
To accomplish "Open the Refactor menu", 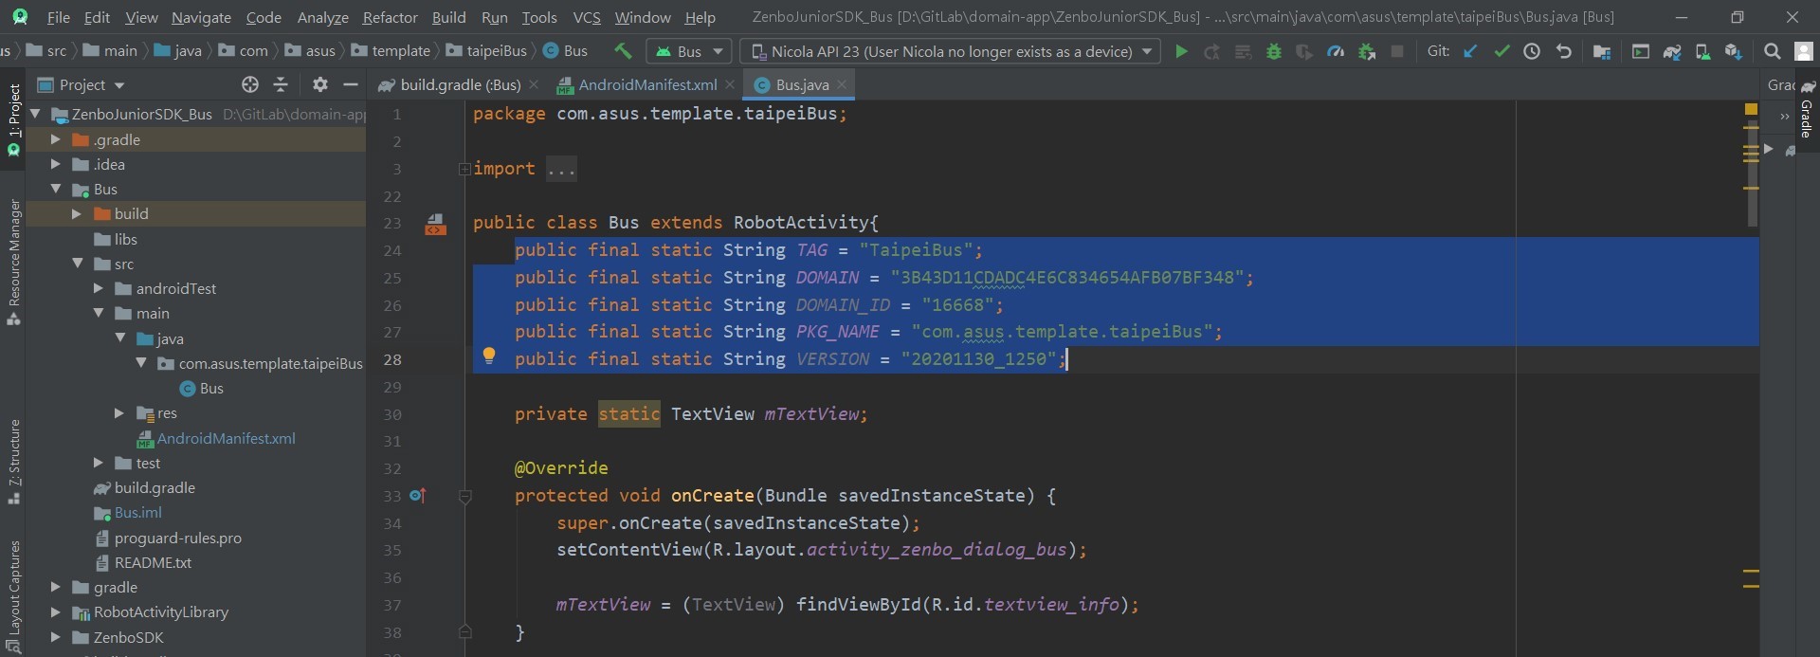I will (390, 17).
